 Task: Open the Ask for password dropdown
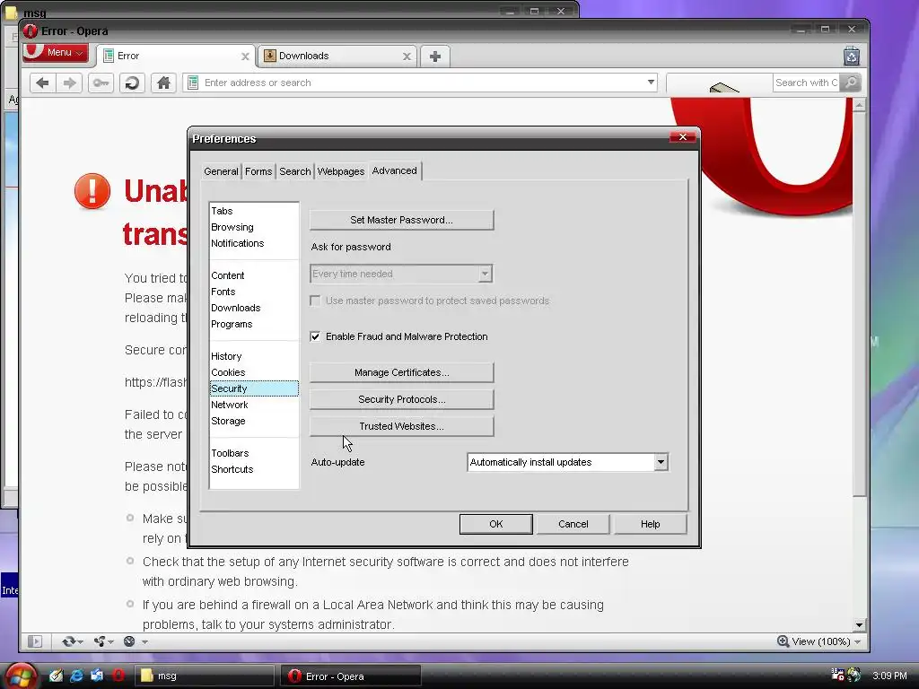(x=485, y=274)
